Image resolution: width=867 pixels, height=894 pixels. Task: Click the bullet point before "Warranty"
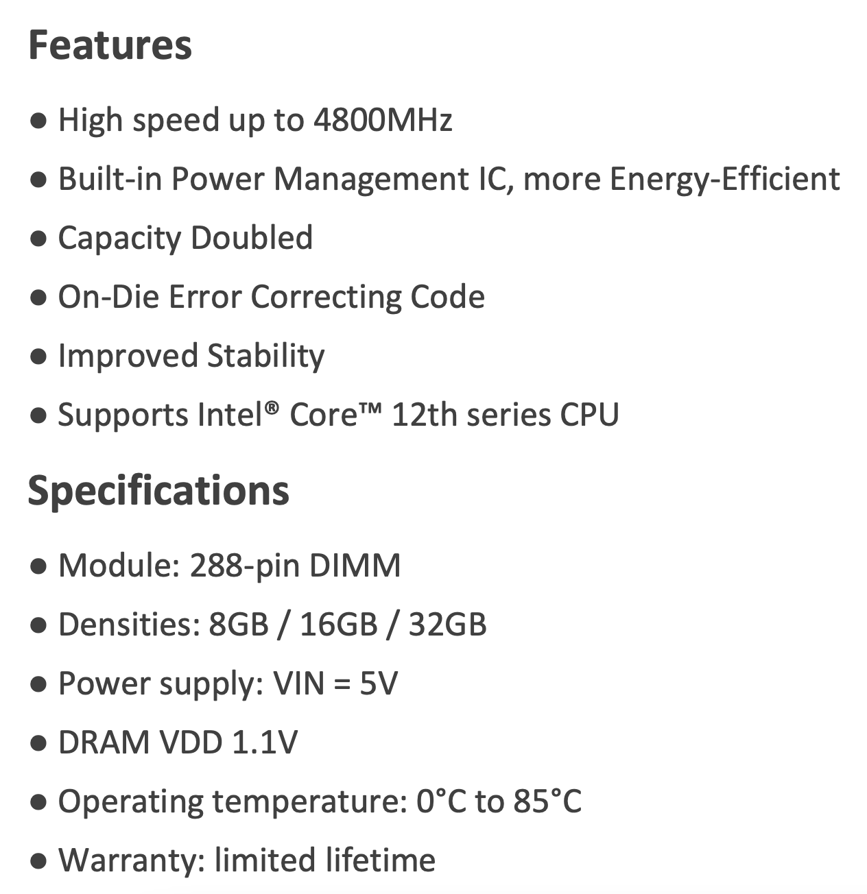point(39,862)
